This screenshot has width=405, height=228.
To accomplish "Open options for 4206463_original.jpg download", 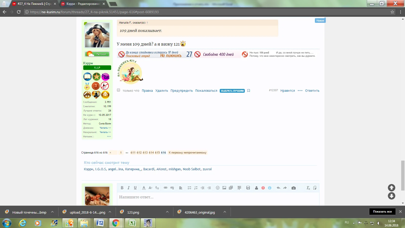I will [225, 212].
